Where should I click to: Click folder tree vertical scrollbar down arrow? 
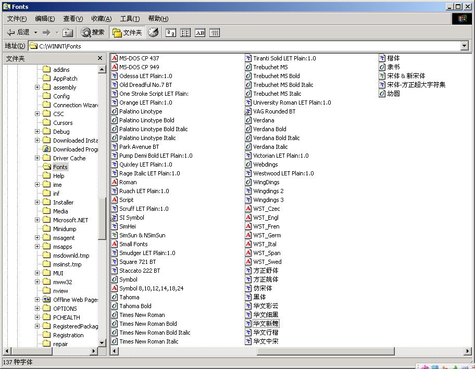(x=102, y=343)
